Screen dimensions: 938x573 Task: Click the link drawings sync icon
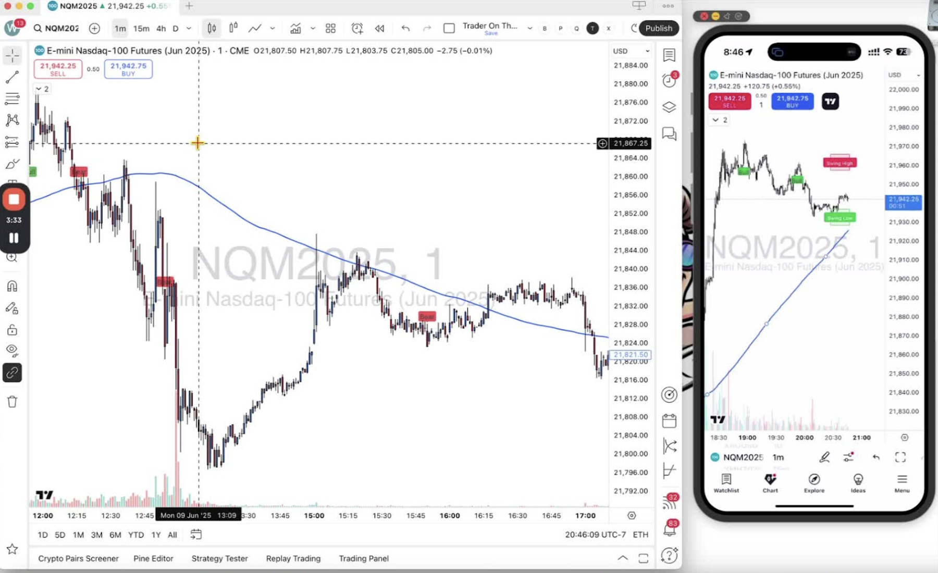(12, 373)
